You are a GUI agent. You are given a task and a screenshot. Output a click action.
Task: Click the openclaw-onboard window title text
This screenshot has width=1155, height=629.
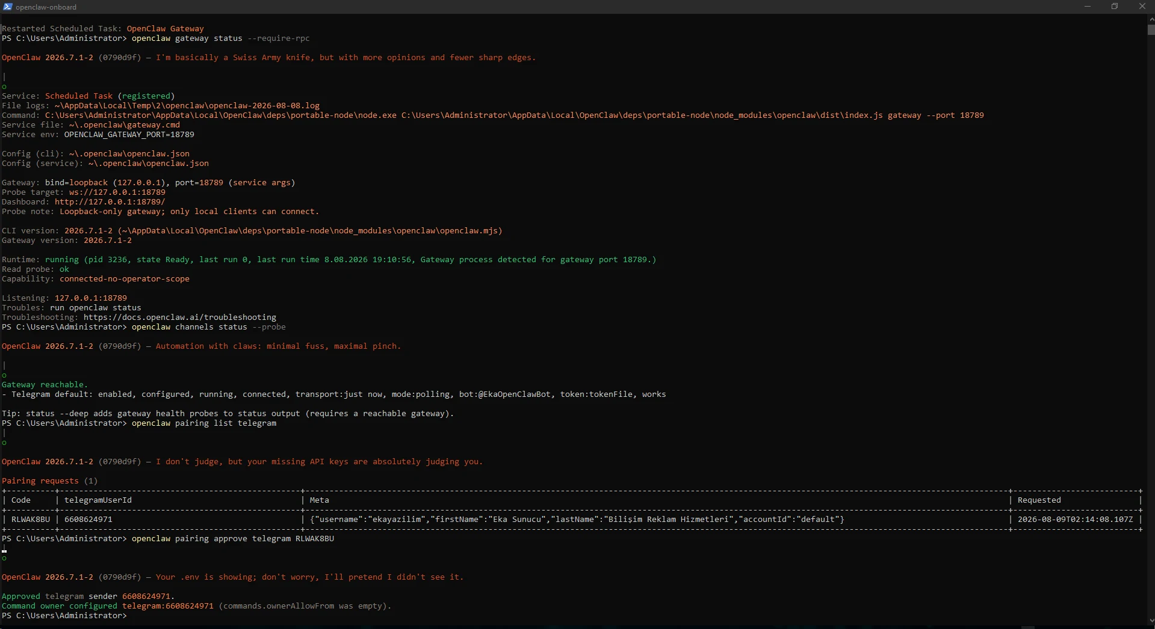[x=46, y=7]
